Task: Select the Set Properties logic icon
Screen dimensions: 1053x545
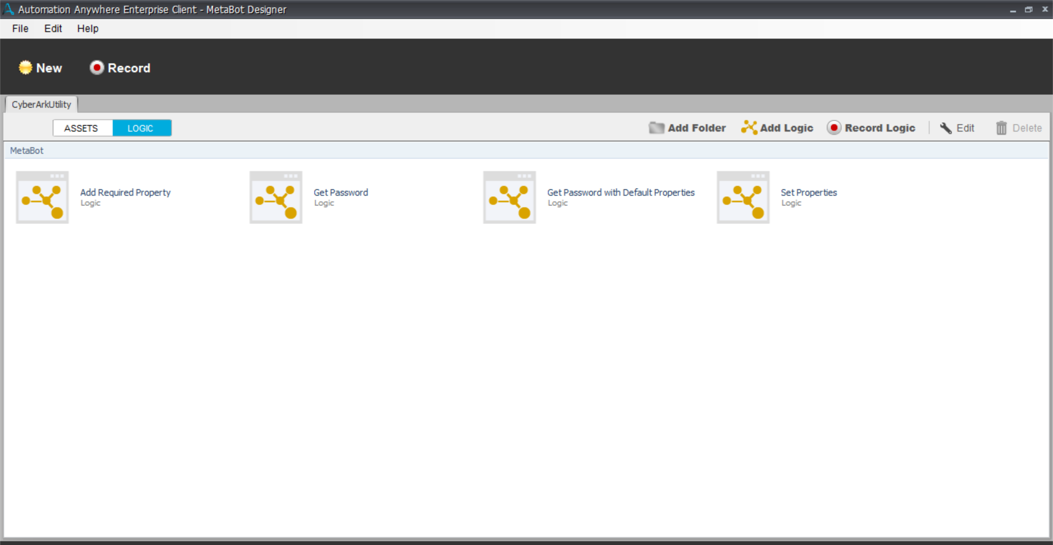Action: coord(743,197)
